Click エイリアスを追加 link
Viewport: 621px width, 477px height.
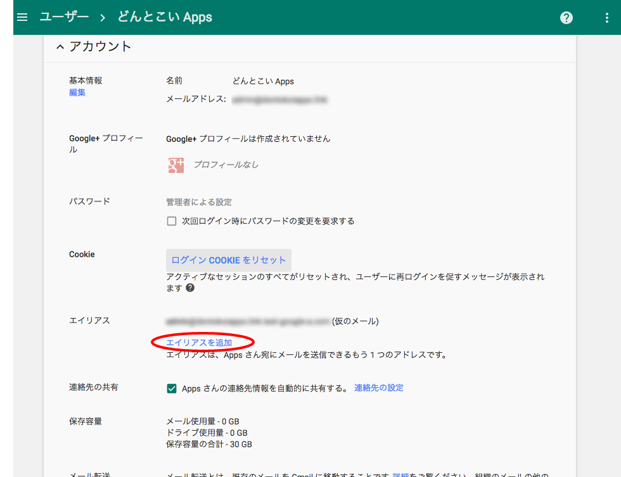tap(199, 343)
